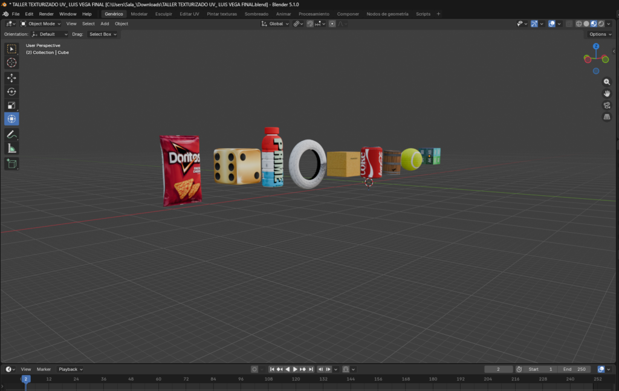619x391 pixels.
Task: Open the Edit menu
Action: point(29,14)
